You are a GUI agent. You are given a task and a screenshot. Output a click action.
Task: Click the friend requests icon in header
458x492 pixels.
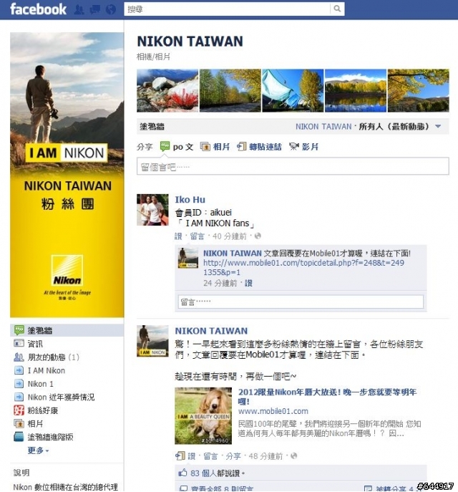(x=79, y=9)
